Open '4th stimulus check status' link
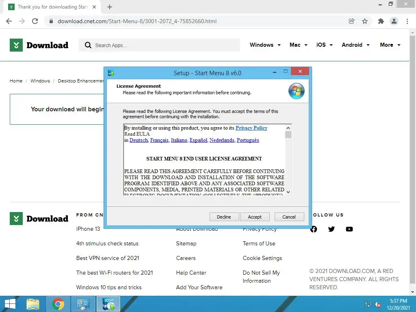This screenshot has height=312, width=416. [x=107, y=243]
